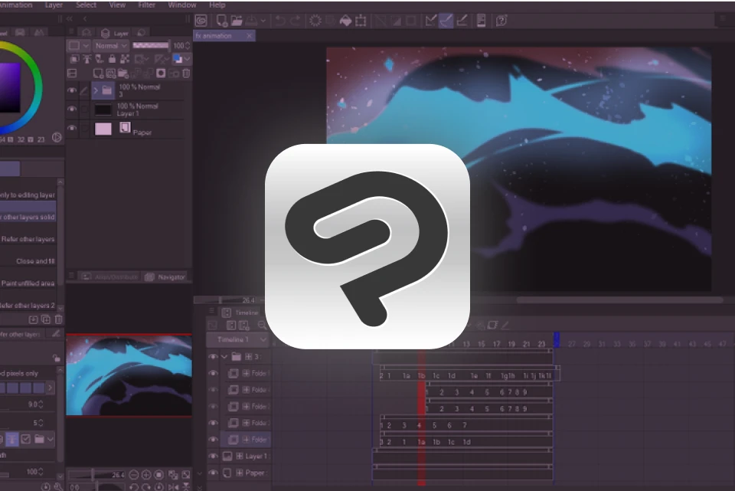Toggle eye for timeline Paper track
The width and height of the screenshot is (735, 491).
click(x=213, y=473)
